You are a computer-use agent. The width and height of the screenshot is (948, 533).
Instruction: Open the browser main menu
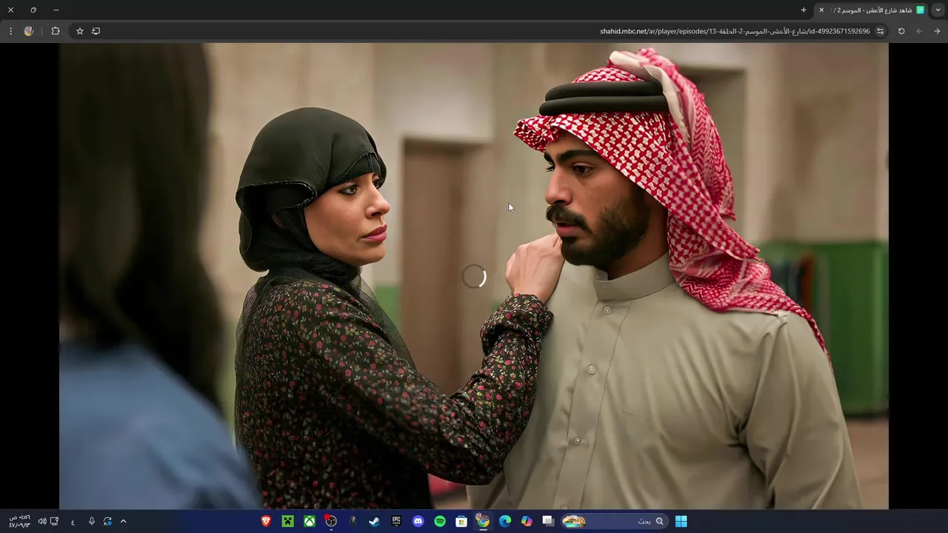(x=10, y=31)
